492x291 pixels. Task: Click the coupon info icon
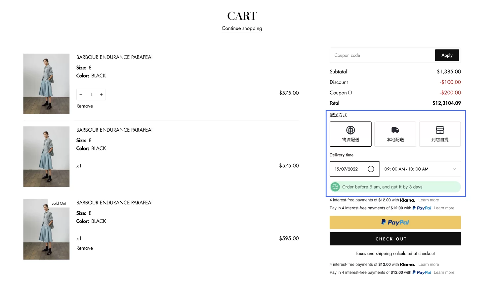click(x=350, y=93)
